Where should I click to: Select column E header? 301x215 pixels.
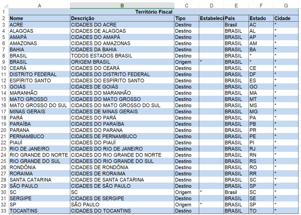pos(236,6)
